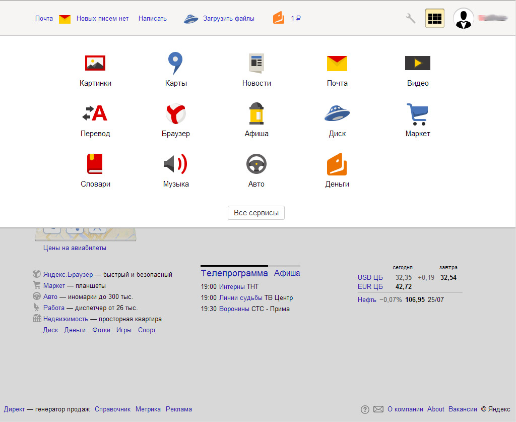Open the Метрика footer link

[x=148, y=409]
